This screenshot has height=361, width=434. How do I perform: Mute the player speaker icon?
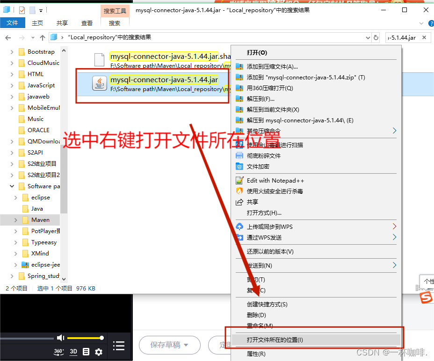[60, 338]
